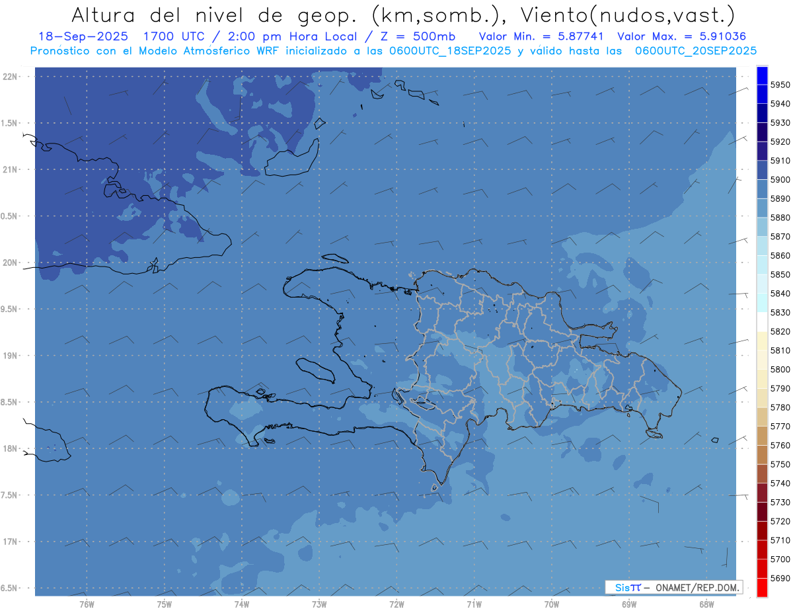Screen dimensions: 793x613
Task: Pick the bright blue swatch above 5950
Action: (762, 75)
